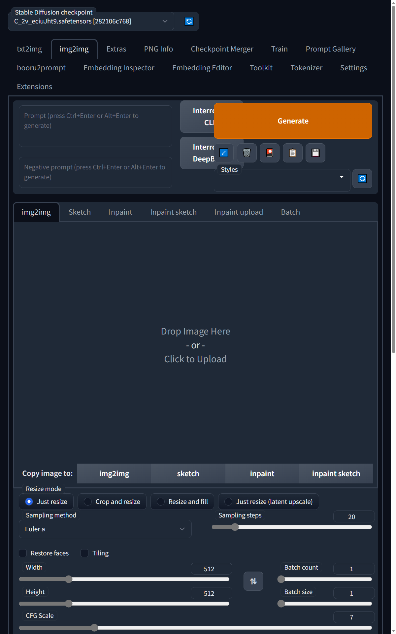This screenshot has height=634, width=396.
Task: Open the Extras tab
Action: [x=116, y=49]
